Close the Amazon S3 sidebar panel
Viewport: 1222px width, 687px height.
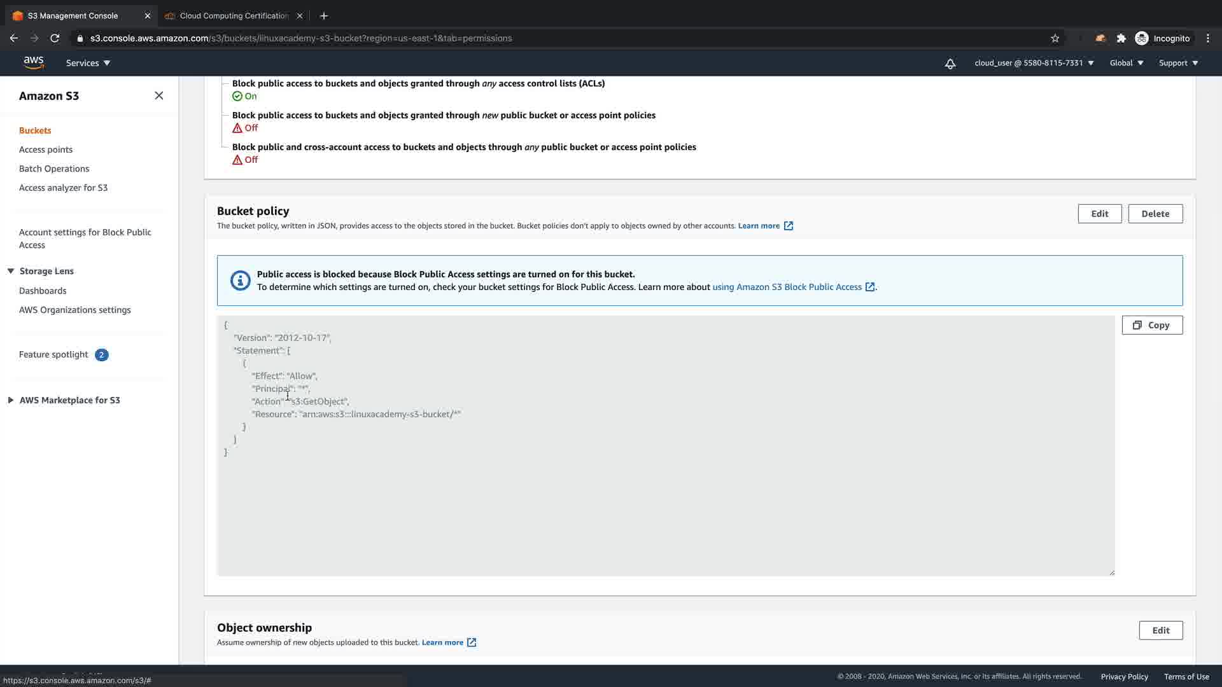[158, 95]
